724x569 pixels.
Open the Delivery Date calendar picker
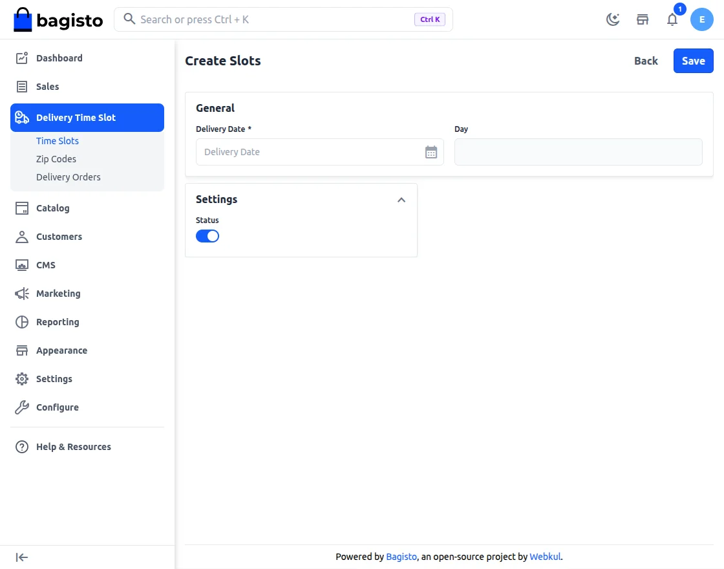431,152
